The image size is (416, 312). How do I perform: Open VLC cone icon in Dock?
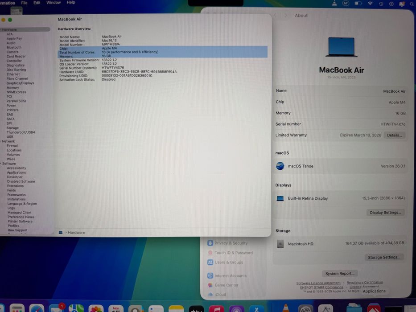[x=286, y=308]
